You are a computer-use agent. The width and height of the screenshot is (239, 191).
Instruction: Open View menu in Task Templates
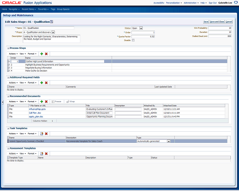click(x=23, y=134)
